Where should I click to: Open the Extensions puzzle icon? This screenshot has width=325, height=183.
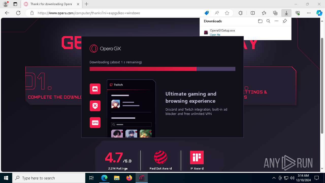(x=240, y=13)
